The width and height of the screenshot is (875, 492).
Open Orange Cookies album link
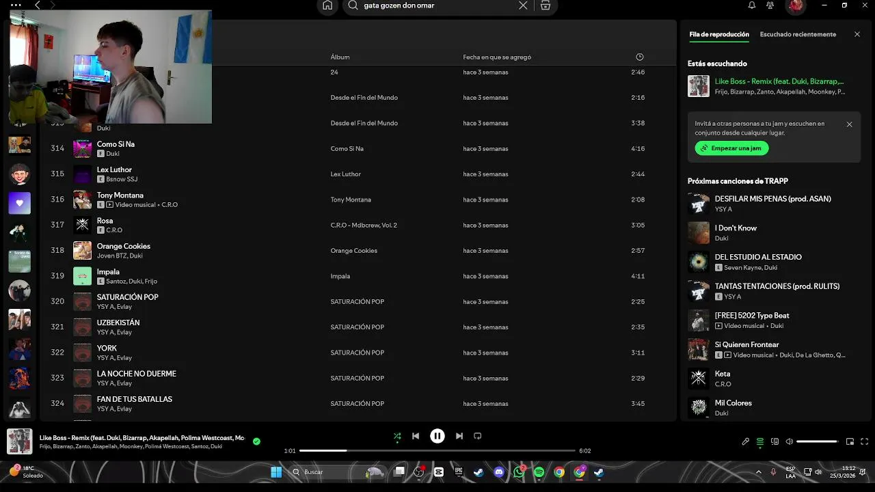[353, 251]
